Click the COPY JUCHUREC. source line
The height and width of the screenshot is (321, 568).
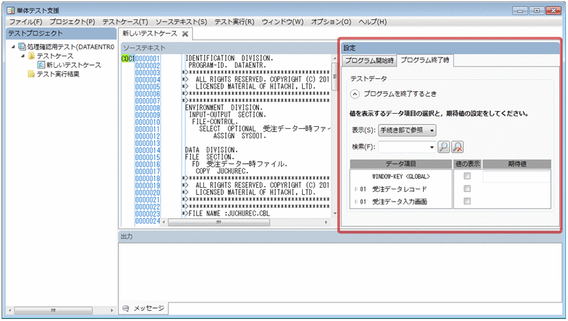(222, 171)
